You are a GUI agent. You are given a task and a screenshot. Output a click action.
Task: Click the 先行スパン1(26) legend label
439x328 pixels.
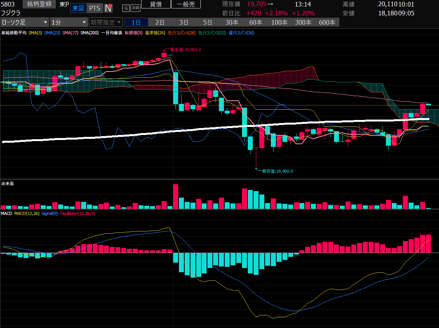(x=182, y=33)
